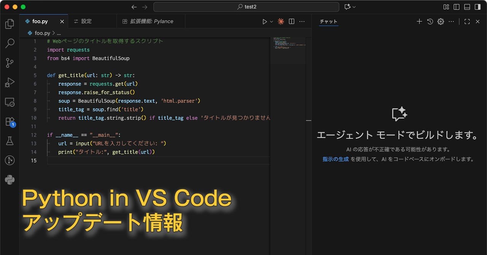487x255 pixels.
Task: Start a new chat with plus button
Action: [419, 22]
